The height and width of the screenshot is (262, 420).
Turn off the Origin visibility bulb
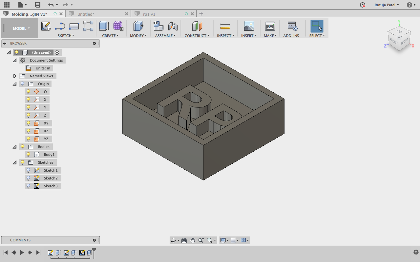tap(22, 84)
